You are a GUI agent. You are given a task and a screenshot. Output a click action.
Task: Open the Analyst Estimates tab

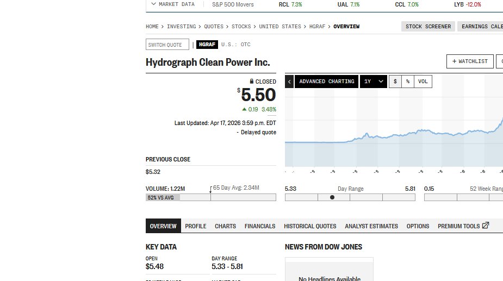(371, 226)
